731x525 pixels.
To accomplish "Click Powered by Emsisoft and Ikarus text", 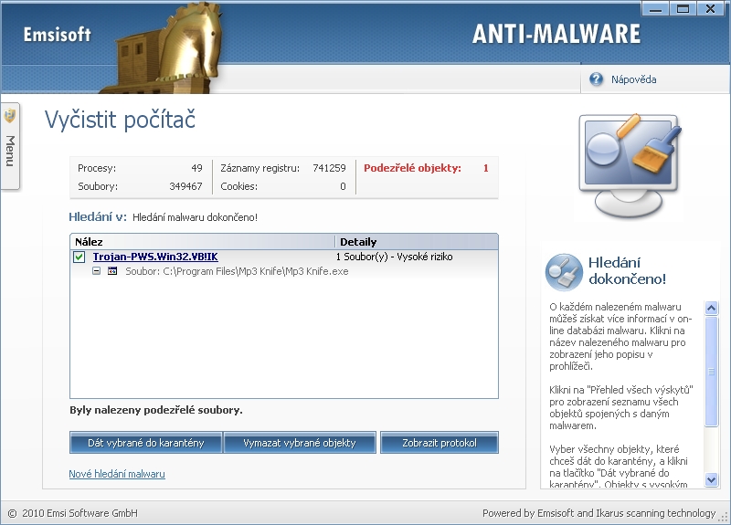I will (x=599, y=513).
